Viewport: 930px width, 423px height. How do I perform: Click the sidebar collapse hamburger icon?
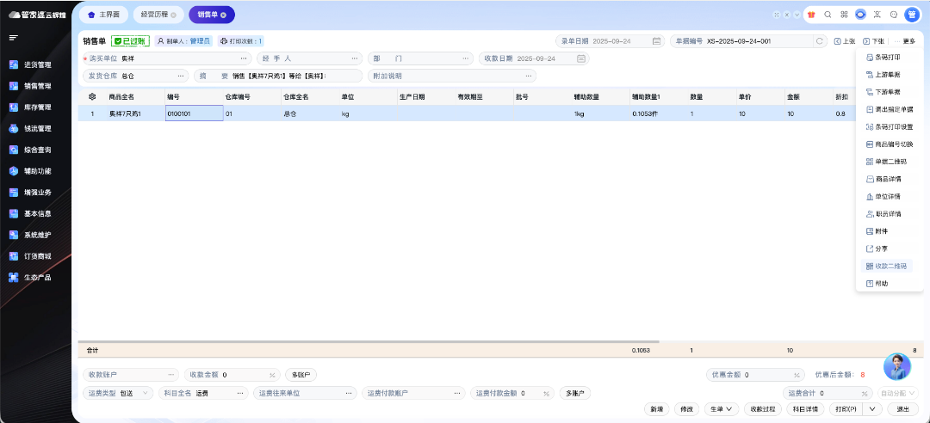(14, 38)
